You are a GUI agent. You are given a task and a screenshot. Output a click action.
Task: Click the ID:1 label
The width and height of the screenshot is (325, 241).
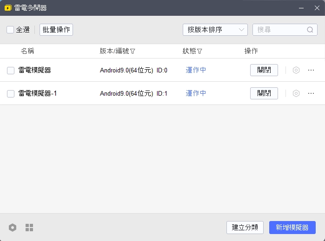tap(162, 94)
